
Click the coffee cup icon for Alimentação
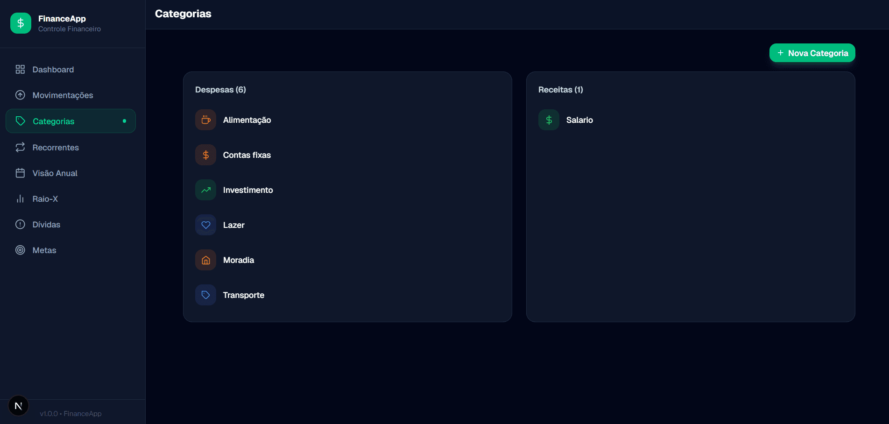pyautogui.click(x=205, y=120)
